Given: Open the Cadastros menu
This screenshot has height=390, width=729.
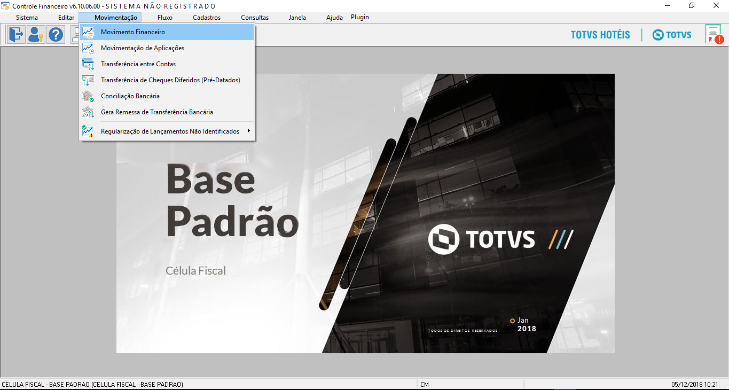Looking at the screenshot, I should click(x=207, y=18).
